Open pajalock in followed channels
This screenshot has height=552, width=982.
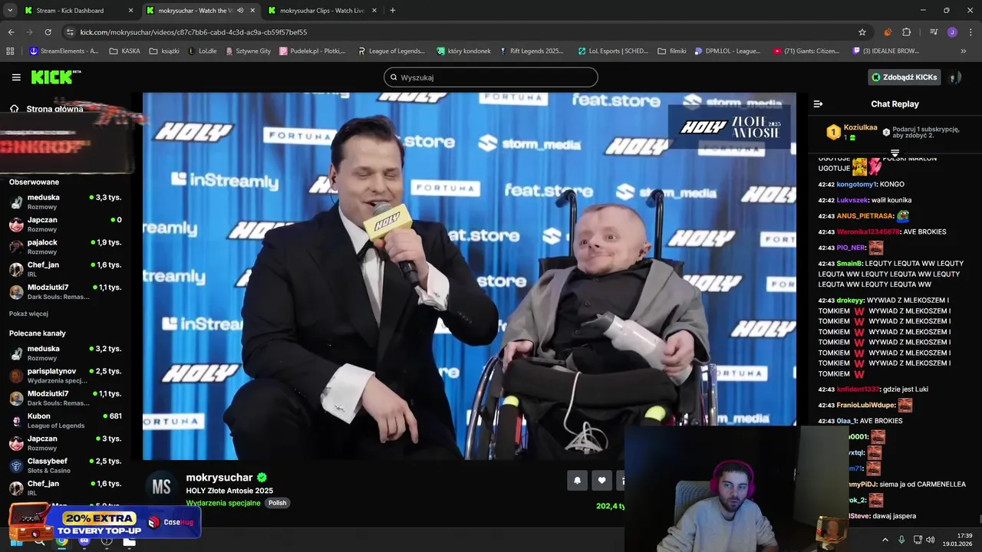[x=66, y=247]
